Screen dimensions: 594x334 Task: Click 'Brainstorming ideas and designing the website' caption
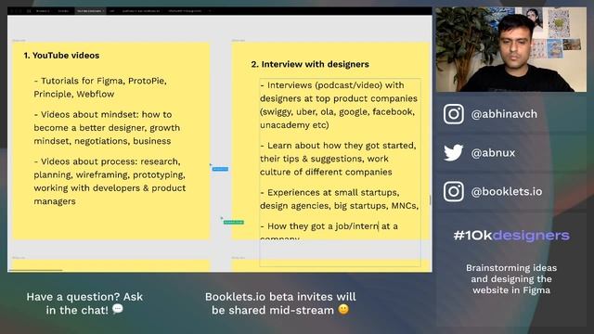coord(511,279)
